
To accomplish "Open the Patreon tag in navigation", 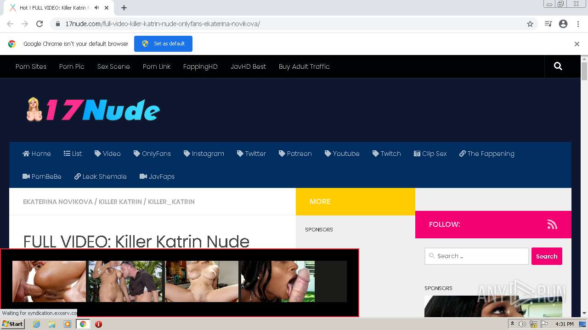I will [295, 154].
